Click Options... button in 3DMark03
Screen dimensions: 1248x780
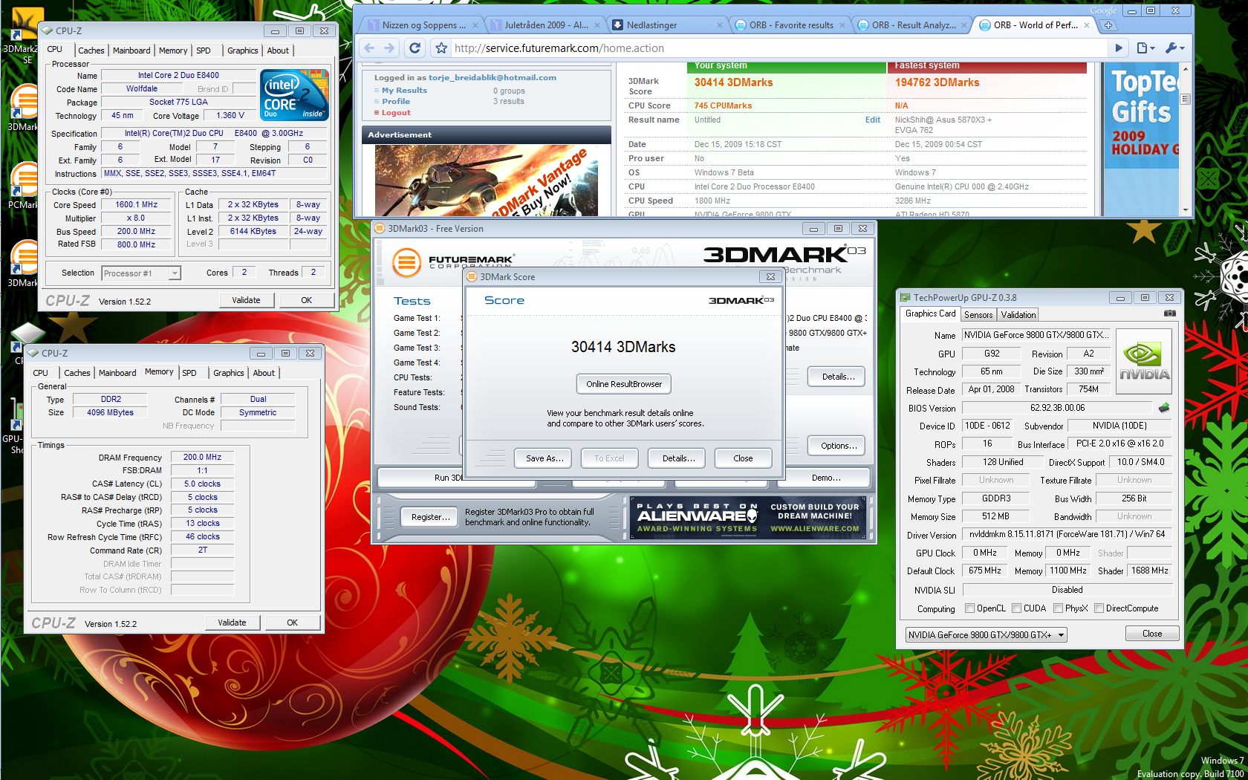tap(836, 446)
